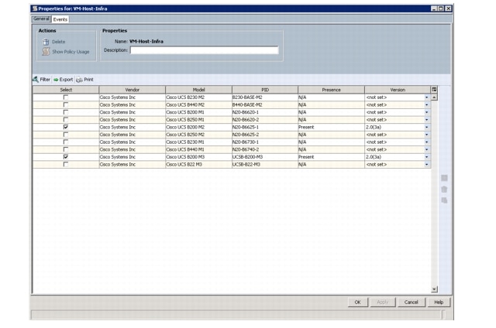The height and width of the screenshot is (328, 496).
Task: Check the Cisco UCS B230 M1 row checkbox
Action: pyautogui.click(x=66, y=142)
